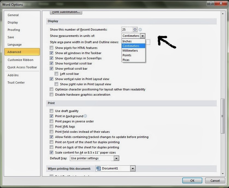229x188 pixels.
Task: Select Points as the measurement unit
Action: (133, 55)
